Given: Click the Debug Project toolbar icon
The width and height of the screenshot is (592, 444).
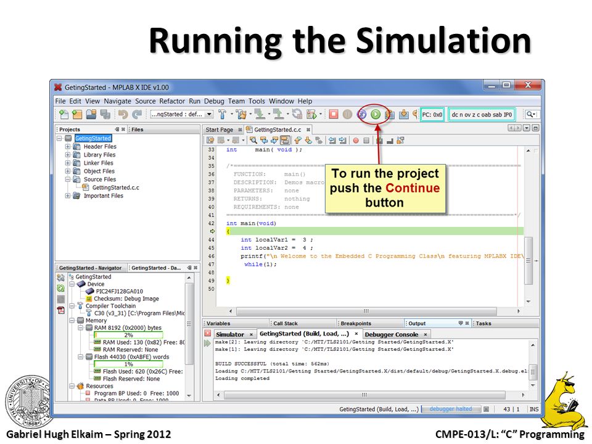Looking at the screenshot, I should point(311,114).
